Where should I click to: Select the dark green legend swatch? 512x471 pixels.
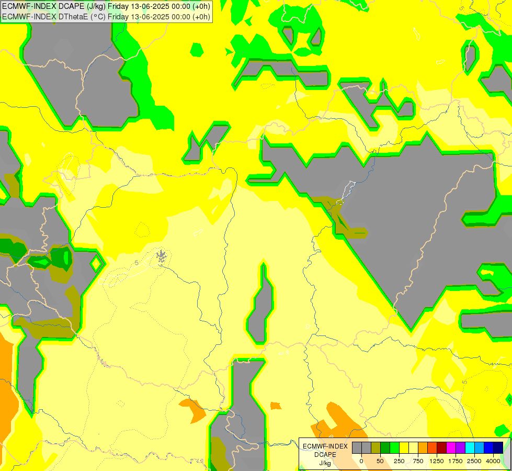point(385,448)
